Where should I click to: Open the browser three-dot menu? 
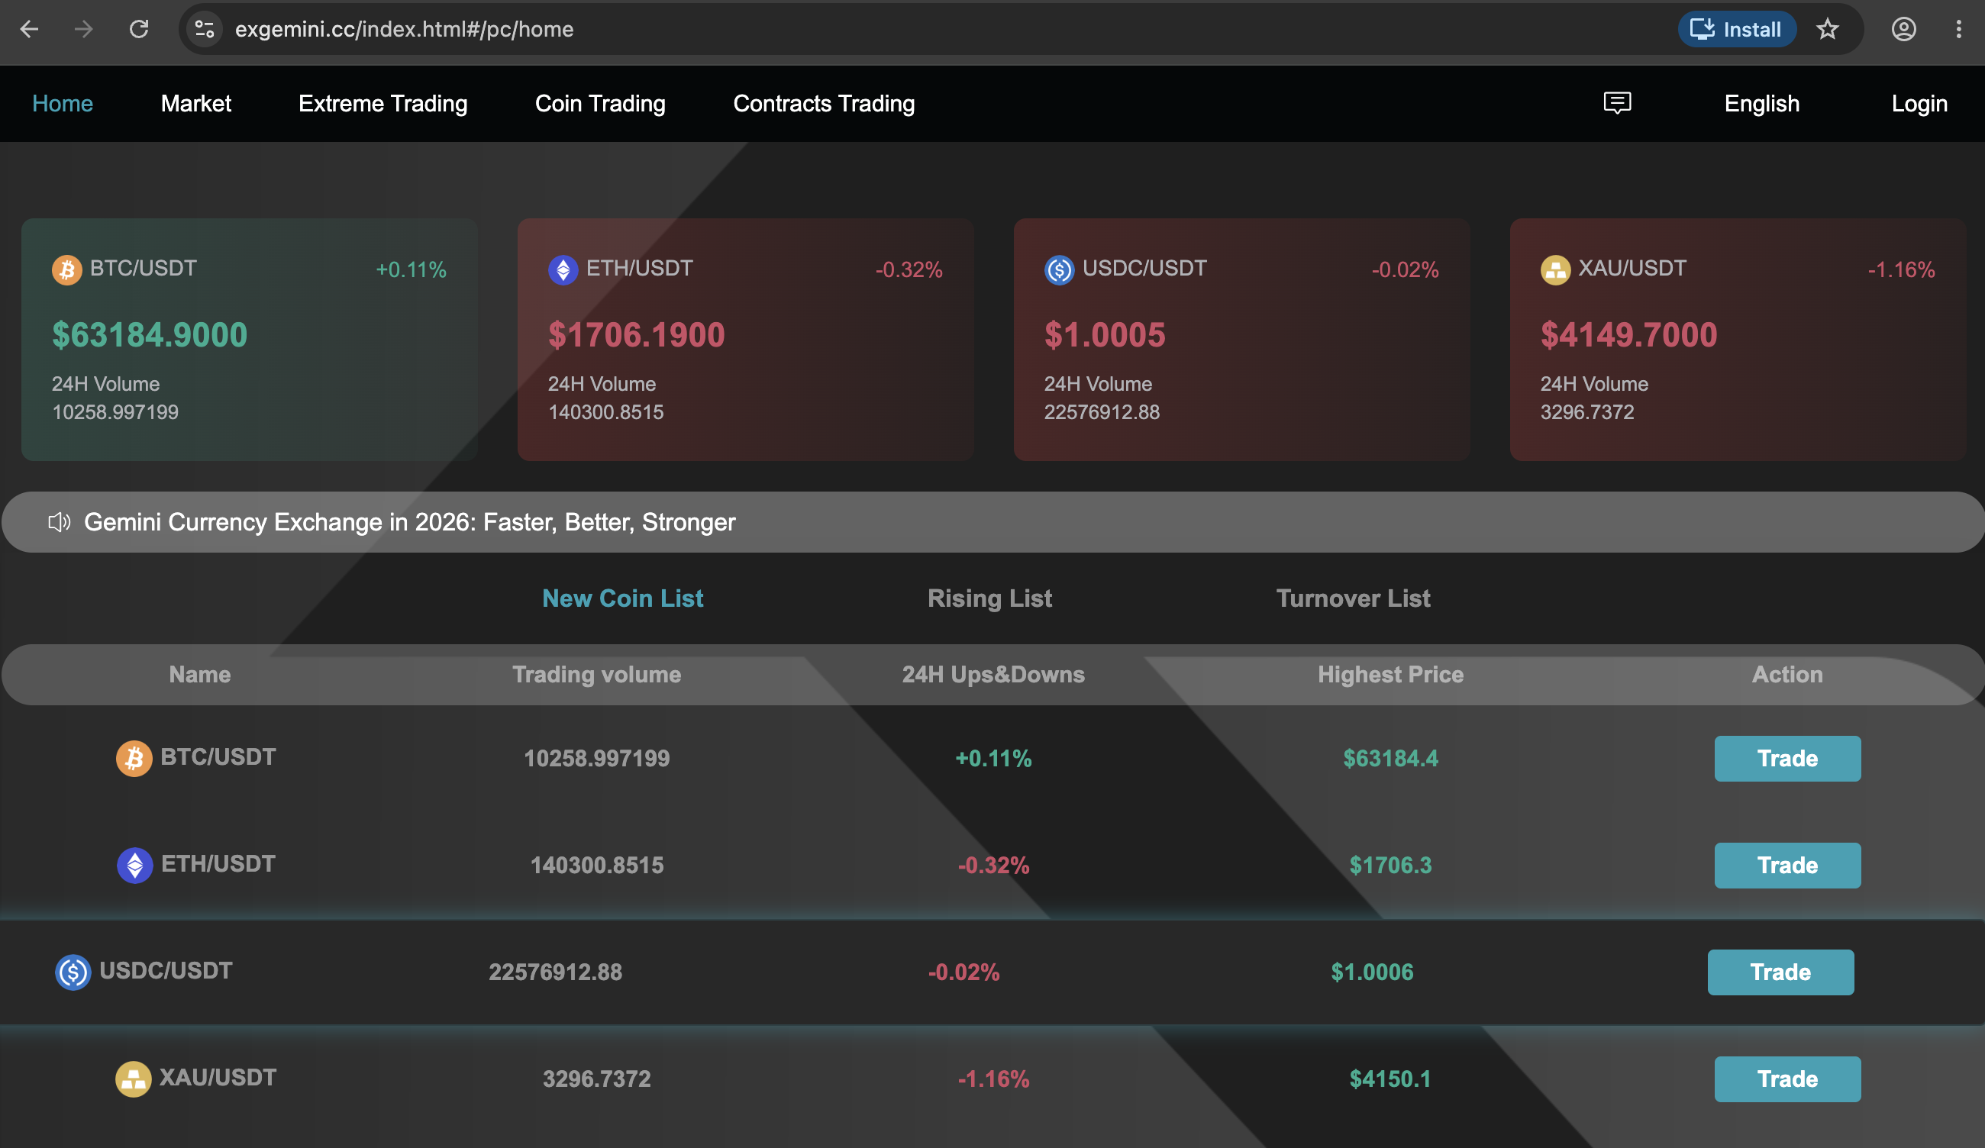1958,29
